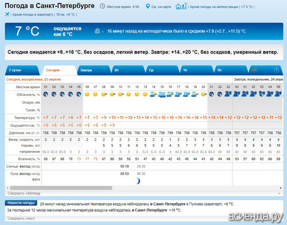Click the scrollbar left arrow
This screenshot has height=225, width=287.
[7, 188]
